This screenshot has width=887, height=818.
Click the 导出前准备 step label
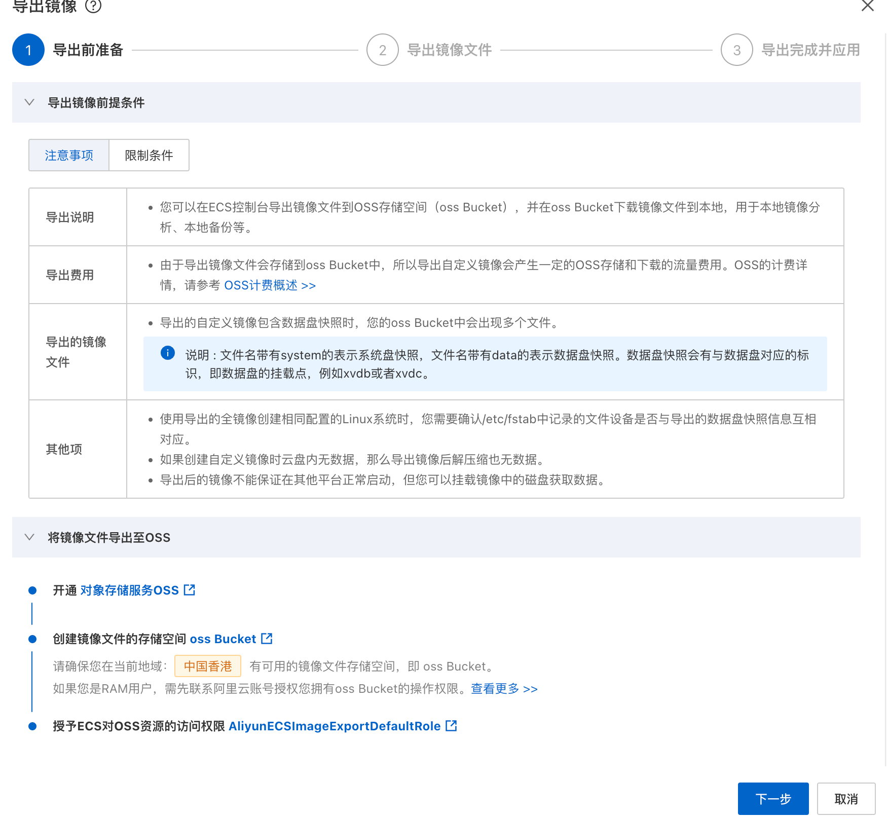click(88, 50)
